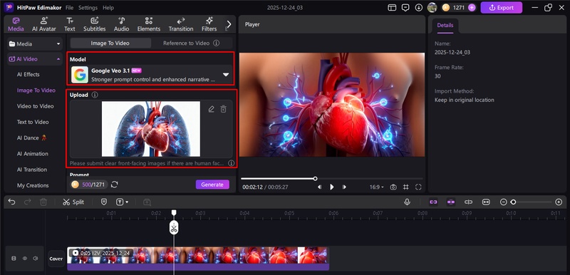Delete the uploaded image with trash icon
Image resolution: width=570 pixels, height=275 pixels.
tap(224, 109)
